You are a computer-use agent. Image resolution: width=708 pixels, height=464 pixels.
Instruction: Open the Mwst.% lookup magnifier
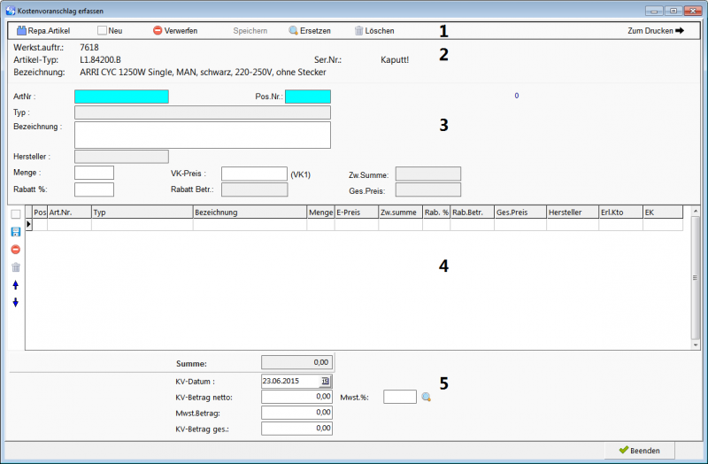[x=426, y=397]
